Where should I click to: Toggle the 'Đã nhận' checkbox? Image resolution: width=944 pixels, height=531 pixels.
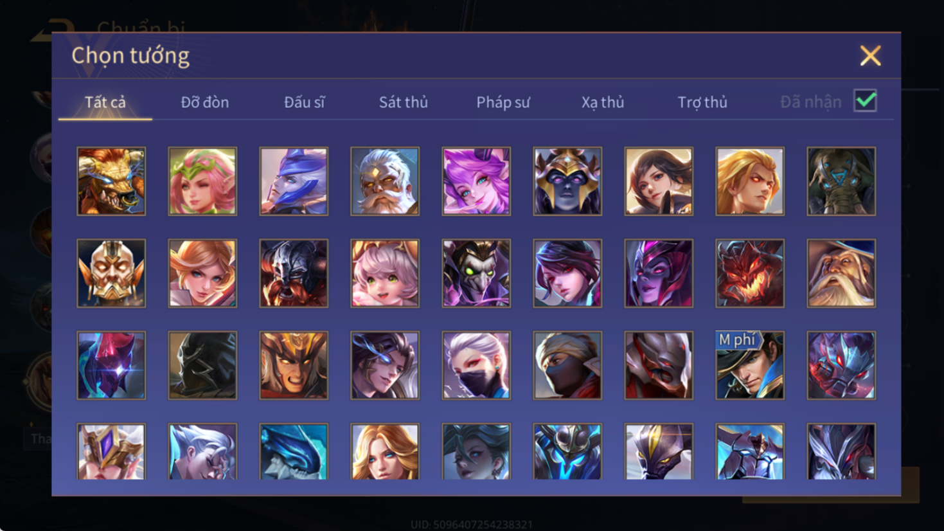tap(865, 101)
